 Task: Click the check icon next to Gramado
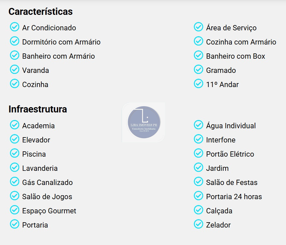pyautogui.click(x=198, y=69)
